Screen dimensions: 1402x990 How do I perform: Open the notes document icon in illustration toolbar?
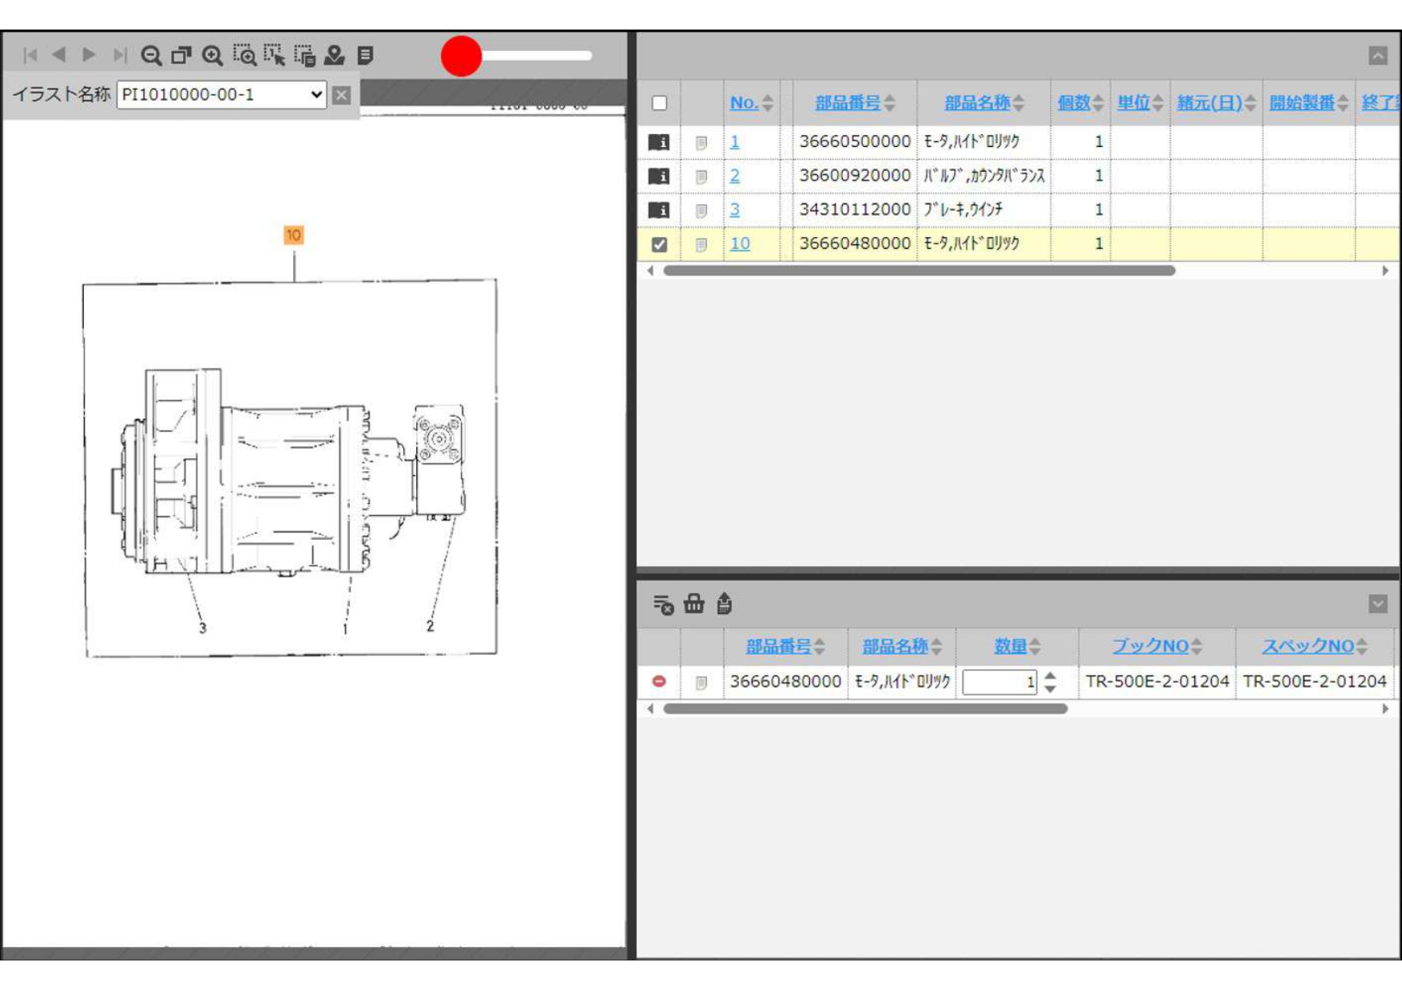365,55
